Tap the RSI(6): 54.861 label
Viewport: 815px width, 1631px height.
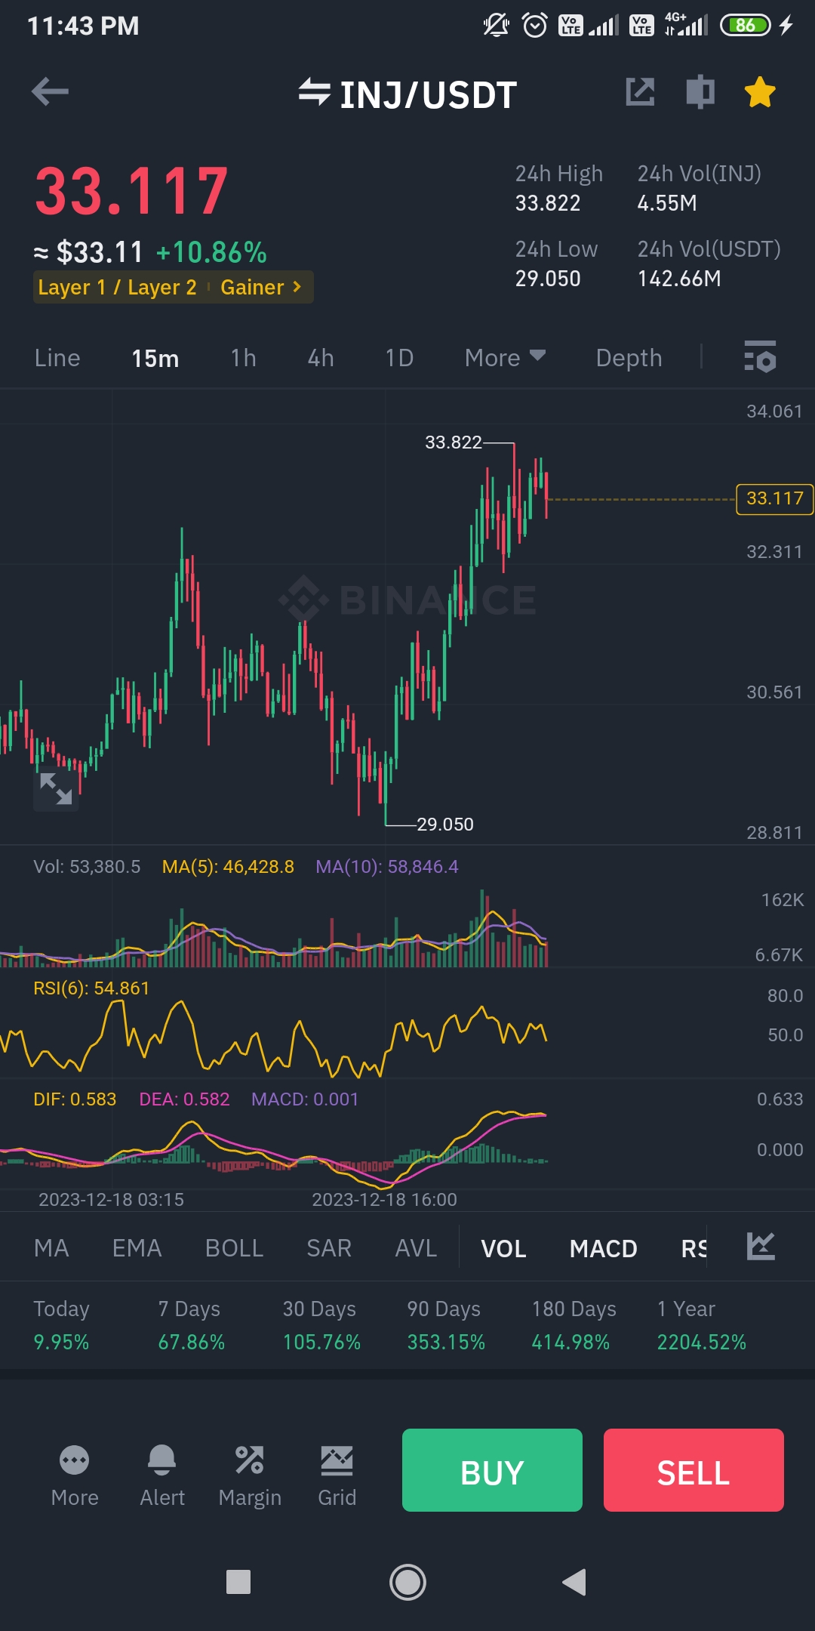pyautogui.click(x=91, y=988)
